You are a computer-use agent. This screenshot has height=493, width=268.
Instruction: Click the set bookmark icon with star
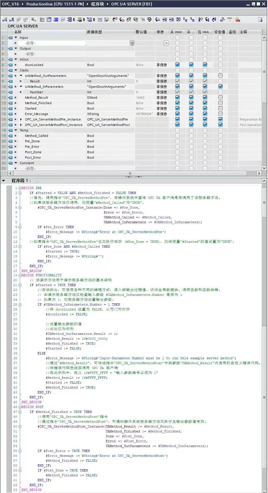click(201, 20)
